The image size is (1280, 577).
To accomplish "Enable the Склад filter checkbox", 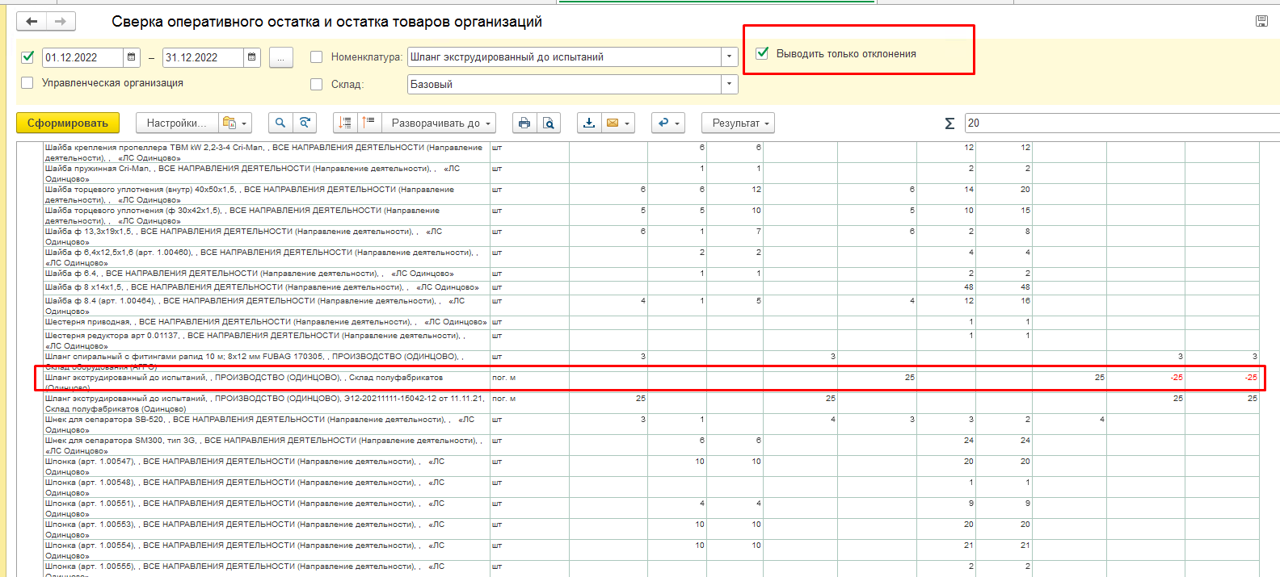I will click(x=317, y=84).
